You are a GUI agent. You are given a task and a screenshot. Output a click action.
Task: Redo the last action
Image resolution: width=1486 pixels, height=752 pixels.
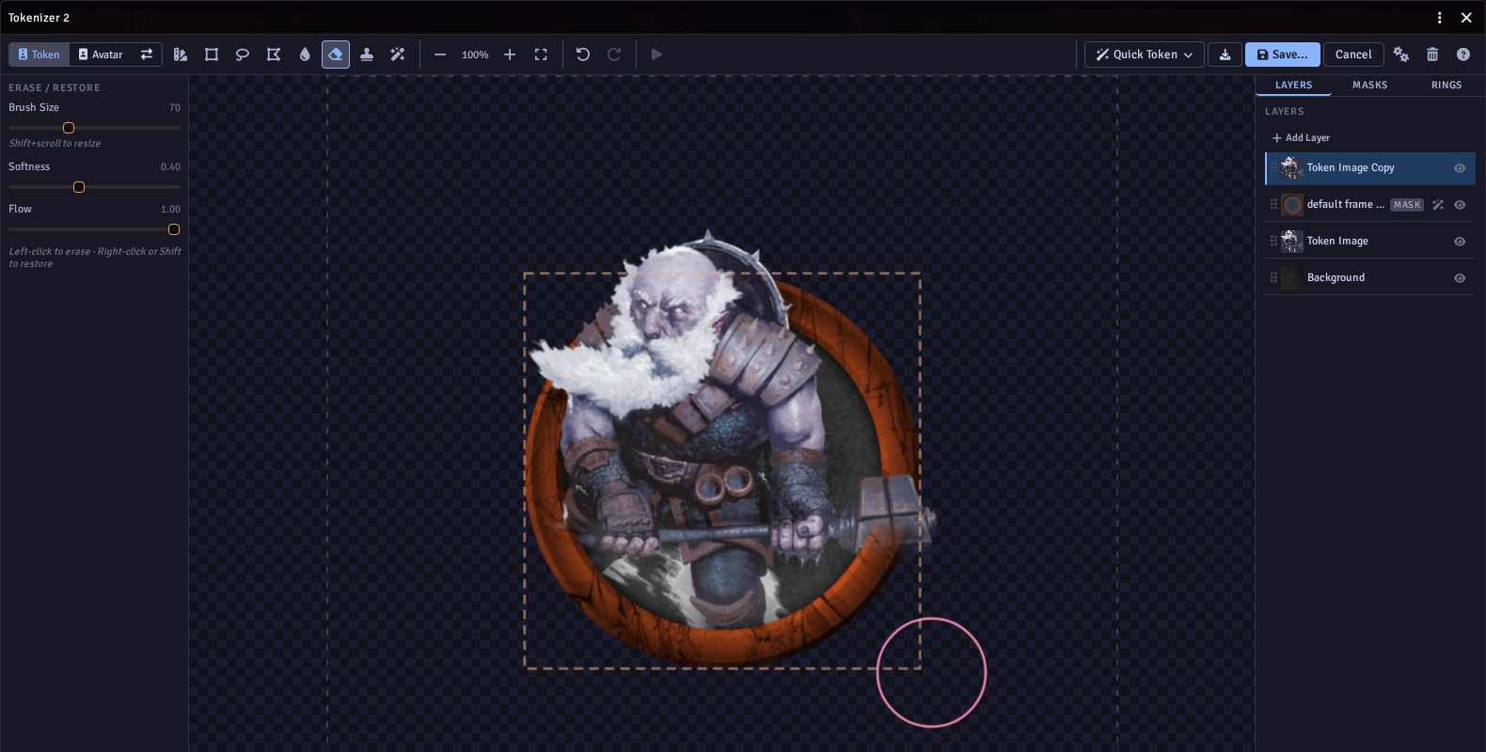point(614,55)
